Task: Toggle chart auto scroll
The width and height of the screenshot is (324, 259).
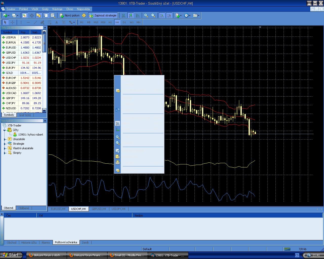Action: coord(162,15)
